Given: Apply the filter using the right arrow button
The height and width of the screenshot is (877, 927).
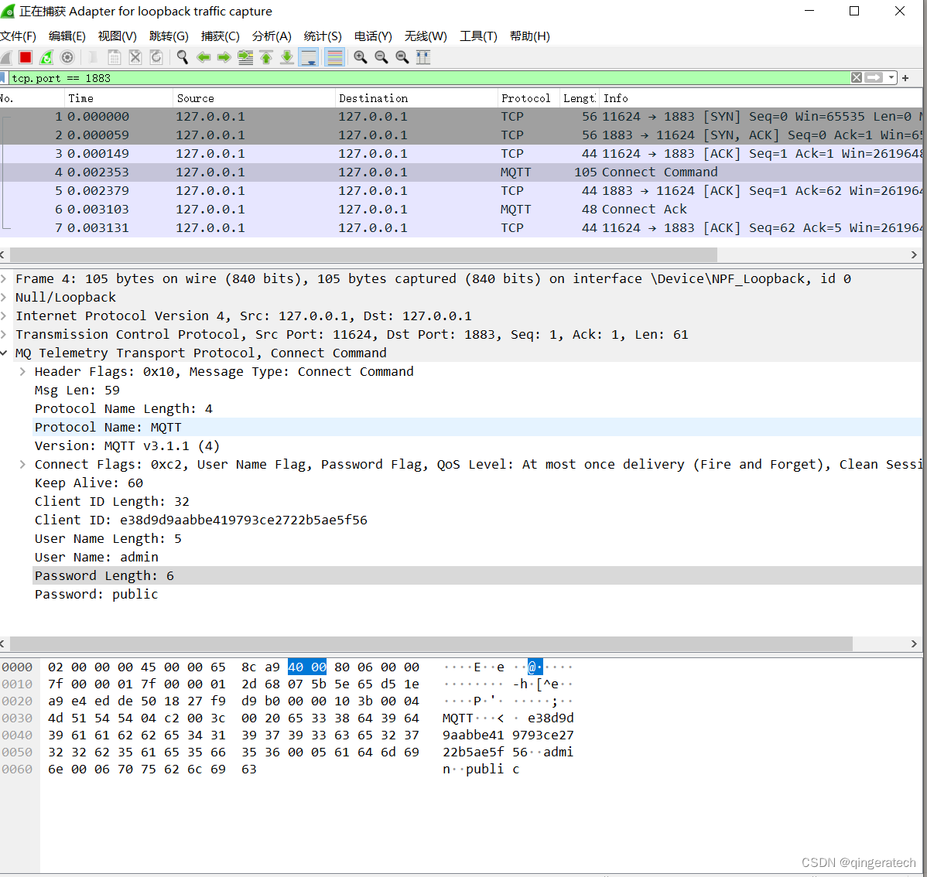Looking at the screenshot, I should [x=874, y=77].
